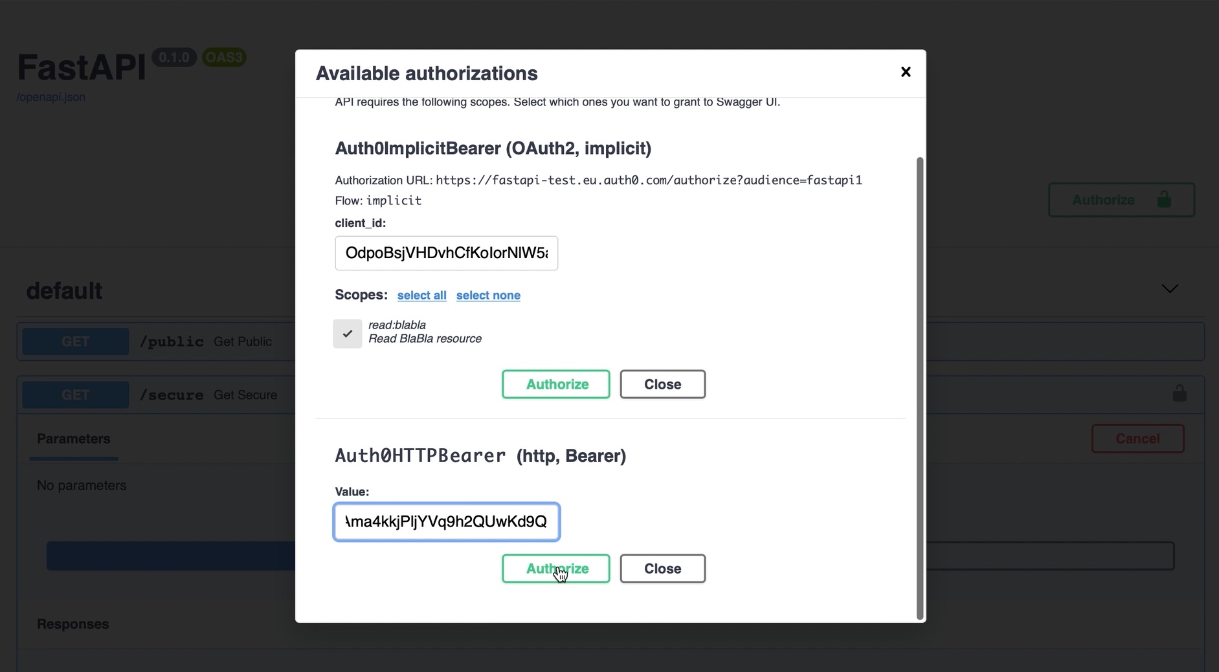This screenshot has height=672, width=1219.
Task: Collapse the default section chevron
Action: point(1170,288)
